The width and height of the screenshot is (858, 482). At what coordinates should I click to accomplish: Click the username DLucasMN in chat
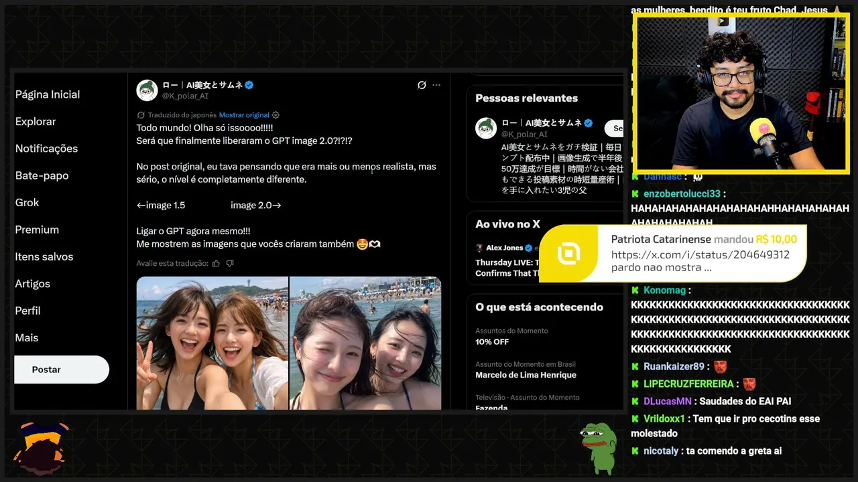[668, 402]
